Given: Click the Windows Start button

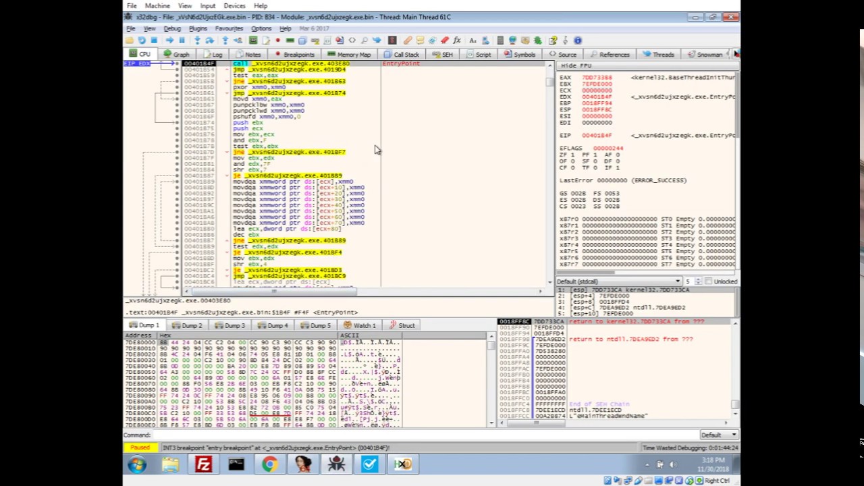Looking at the screenshot, I should pos(137,464).
